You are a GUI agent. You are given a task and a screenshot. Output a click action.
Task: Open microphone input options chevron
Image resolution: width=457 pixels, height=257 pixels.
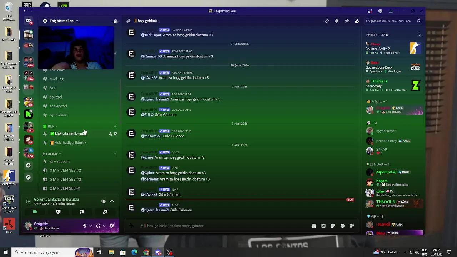click(x=91, y=226)
